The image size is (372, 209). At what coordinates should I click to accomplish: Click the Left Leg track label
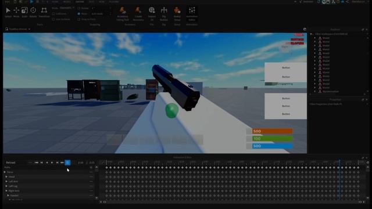pyautogui.click(x=13, y=186)
